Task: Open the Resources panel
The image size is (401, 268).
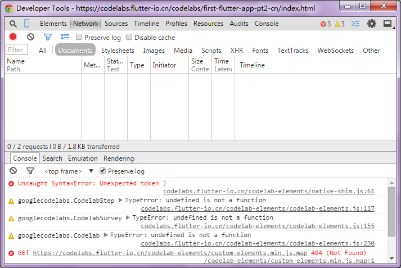Action: tap(209, 24)
